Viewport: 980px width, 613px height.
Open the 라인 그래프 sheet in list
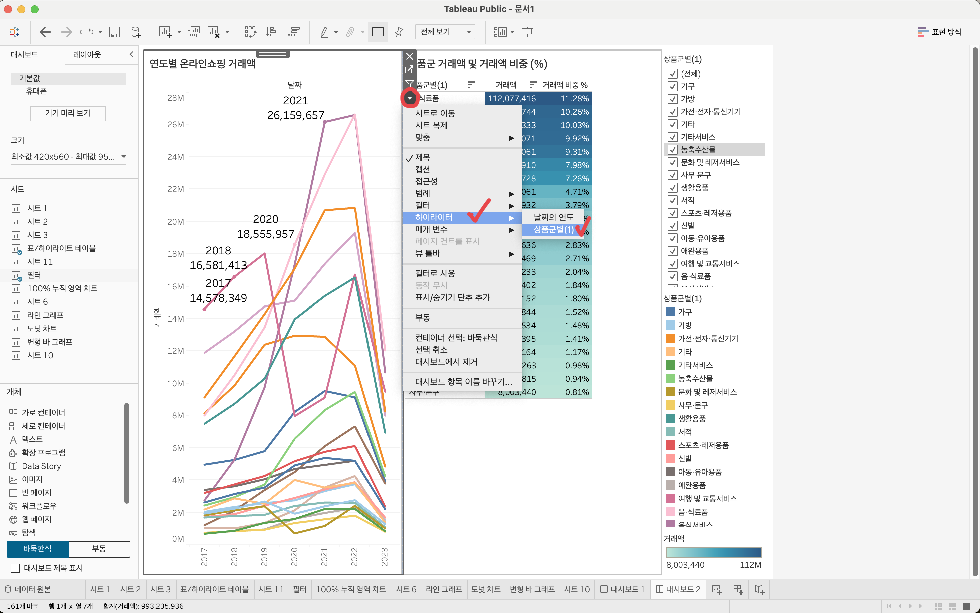pyautogui.click(x=45, y=315)
